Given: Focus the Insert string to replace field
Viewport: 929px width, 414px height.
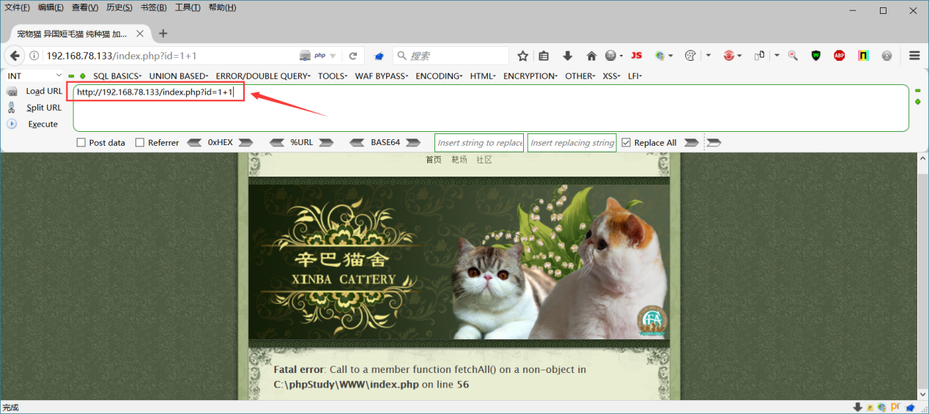Looking at the screenshot, I should point(479,143).
